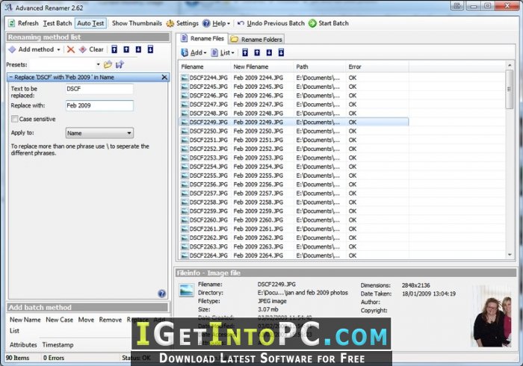Sort by Error column header
This screenshot has width=523, height=366.
tap(377, 66)
